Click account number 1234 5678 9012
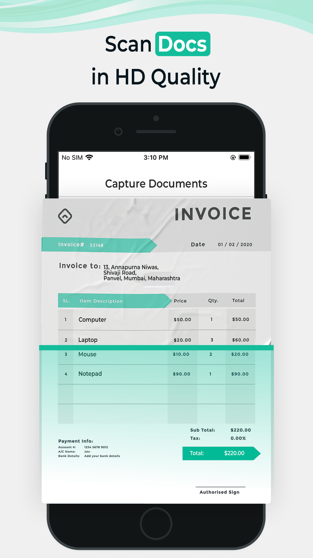Viewport: 313px width, 558px height. point(96,447)
